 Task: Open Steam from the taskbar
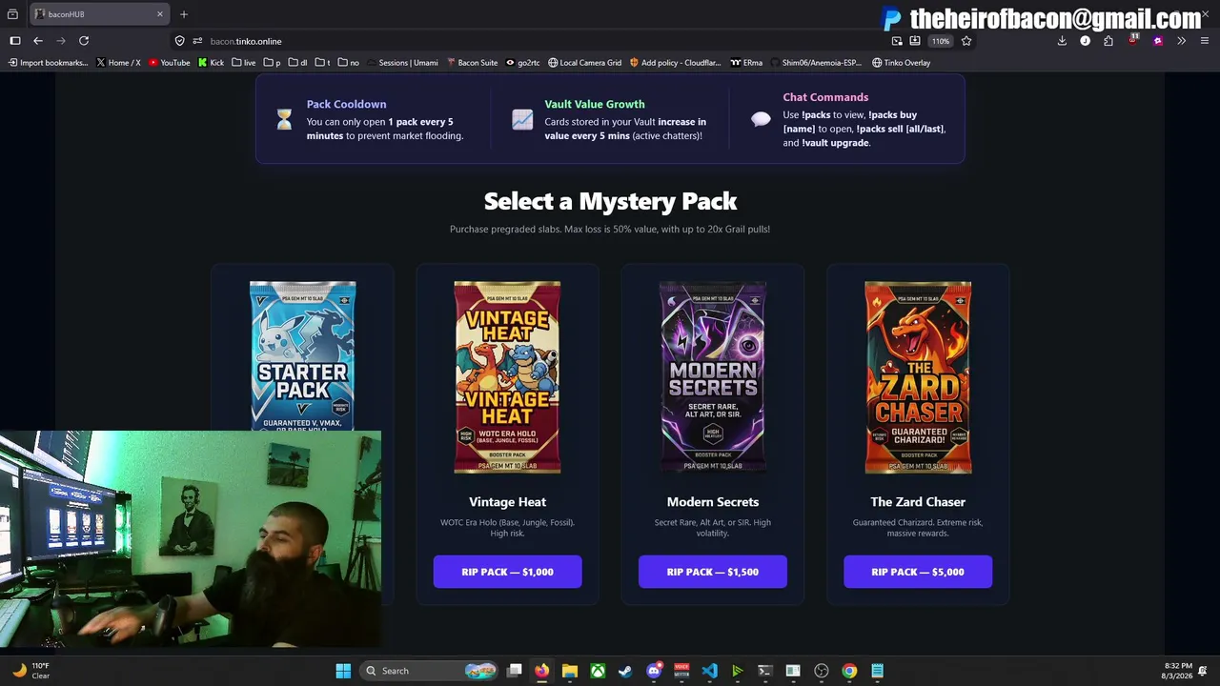coord(625,671)
